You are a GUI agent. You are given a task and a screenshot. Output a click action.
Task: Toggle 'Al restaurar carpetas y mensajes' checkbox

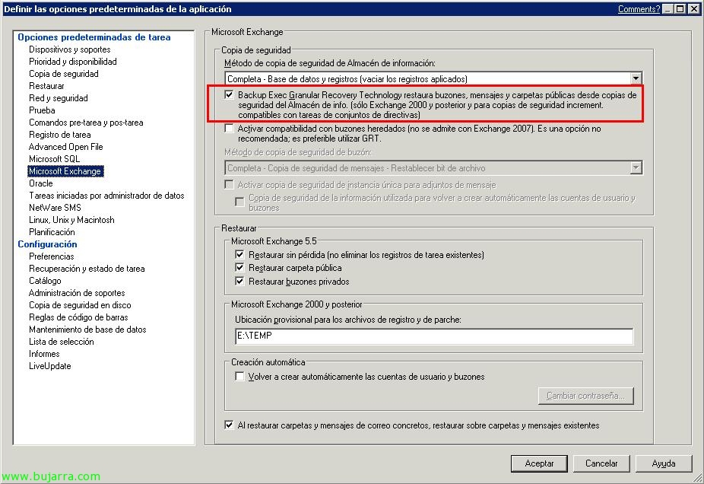point(229,425)
